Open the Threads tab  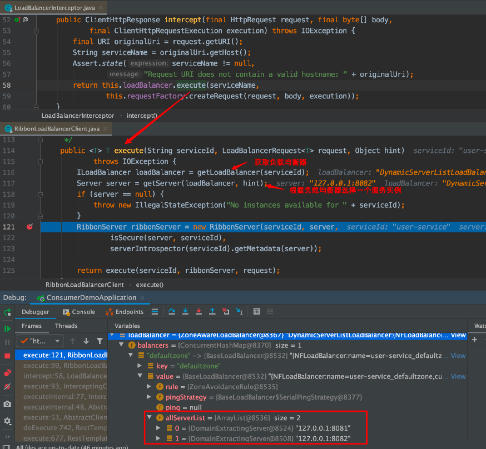pos(66,326)
